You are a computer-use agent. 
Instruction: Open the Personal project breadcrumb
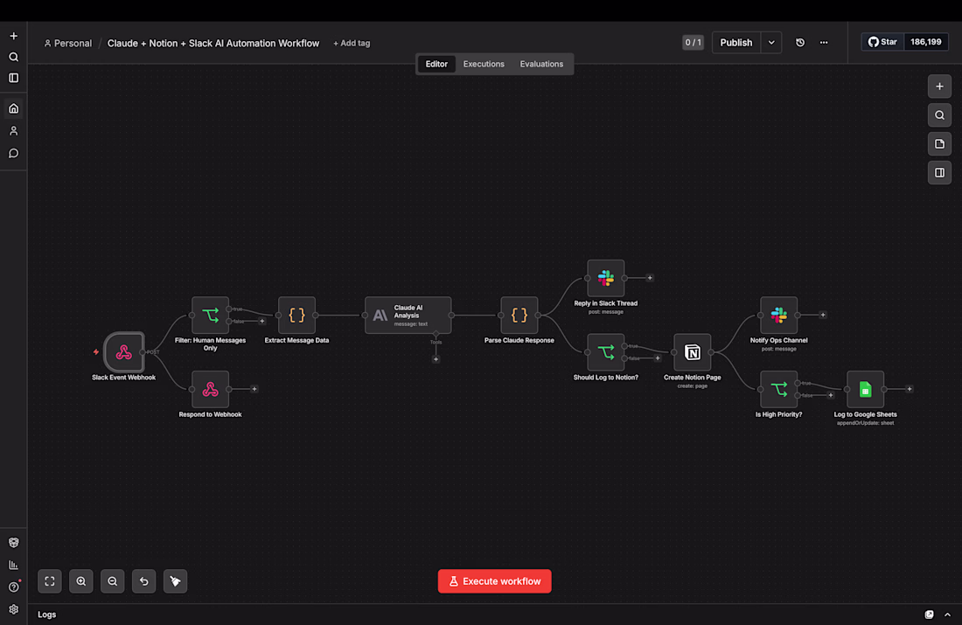(67, 43)
